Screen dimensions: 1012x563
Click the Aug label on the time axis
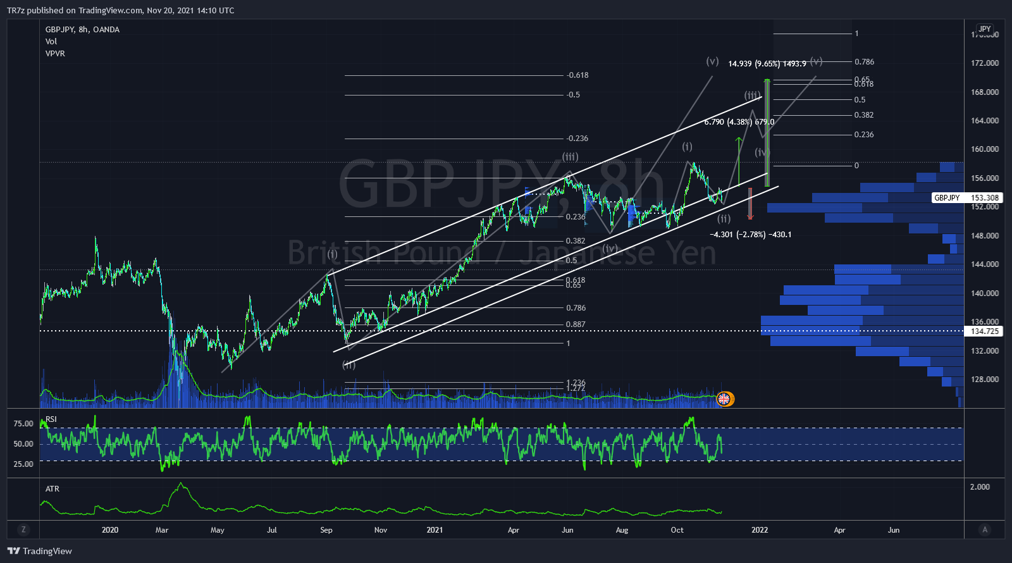[x=622, y=529]
